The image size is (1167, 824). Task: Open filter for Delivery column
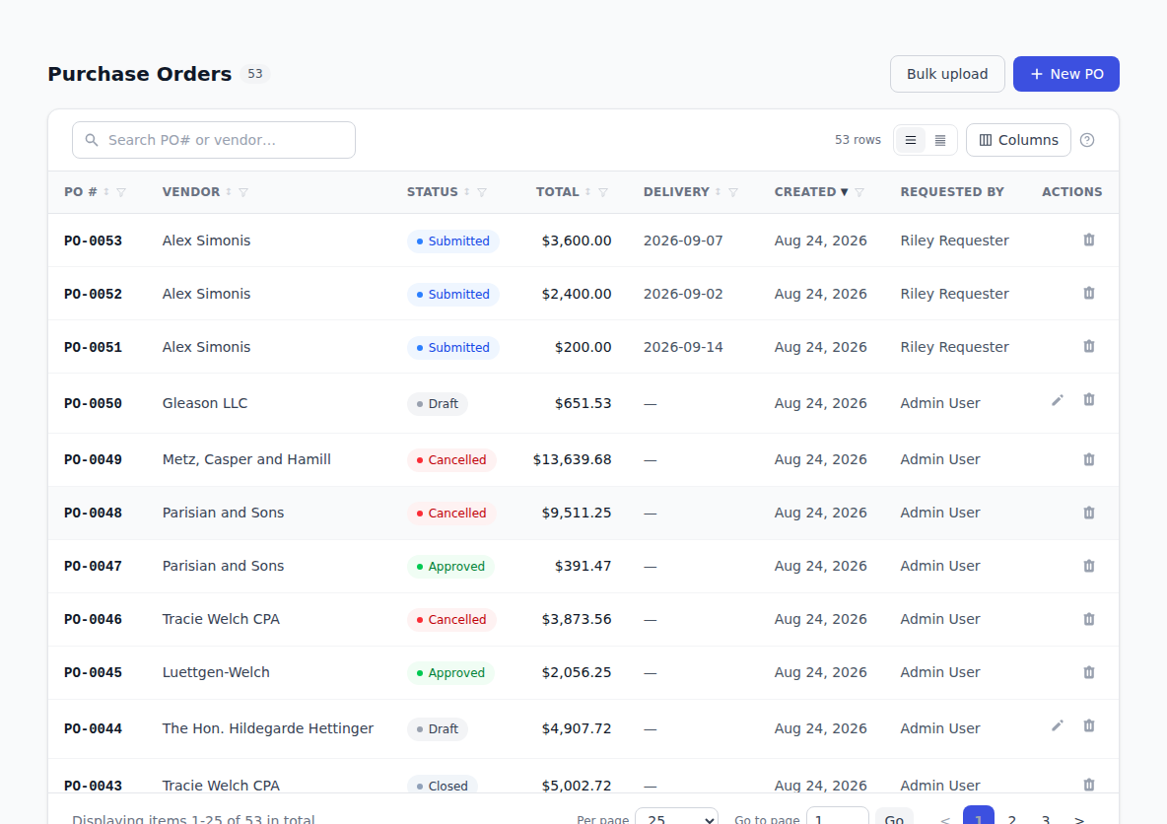coord(733,192)
